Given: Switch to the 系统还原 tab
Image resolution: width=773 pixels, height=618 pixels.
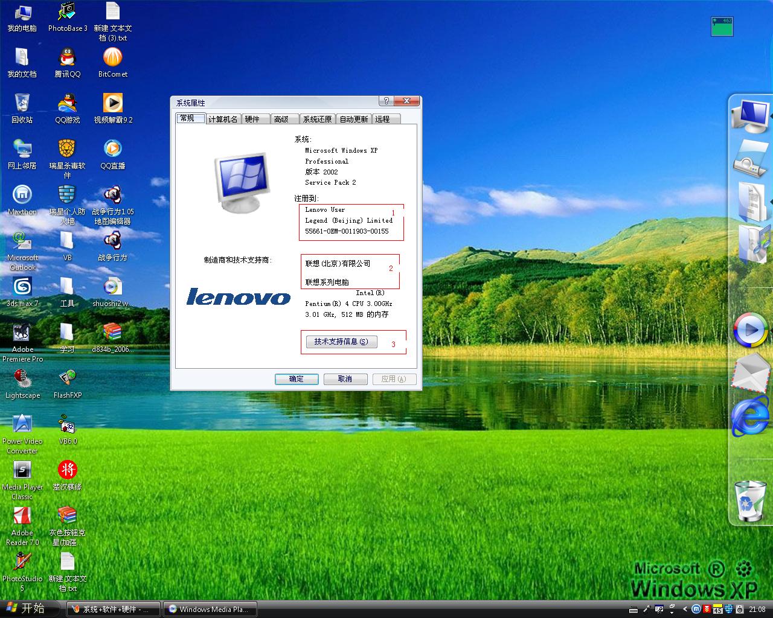Looking at the screenshot, I should click(318, 119).
